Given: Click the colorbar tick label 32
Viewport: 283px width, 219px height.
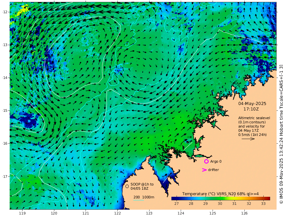Looking at the screenshot, I should point(249,204).
